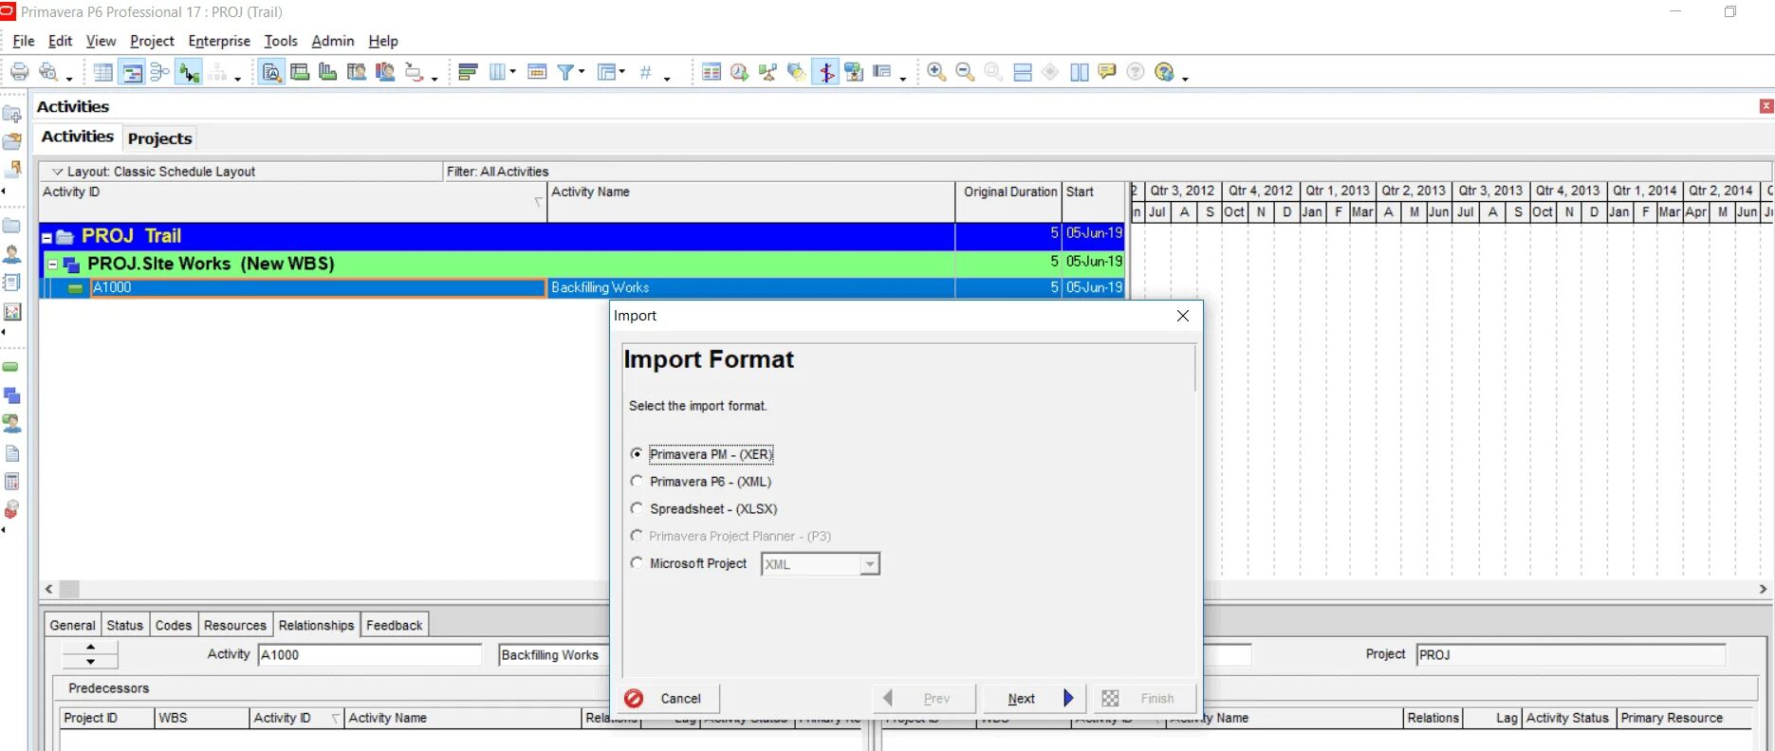
Task: Open the Enterprise menu
Action: tap(219, 41)
